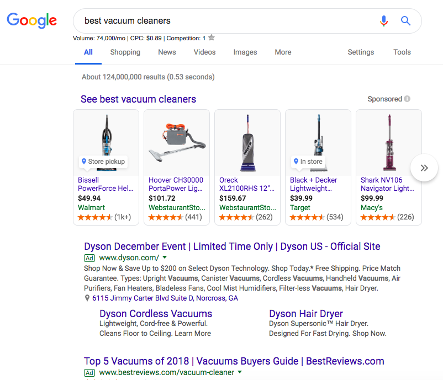The height and width of the screenshot is (380, 443).
Task: Open Black + Decker Lightweight product link
Action: click(x=314, y=184)
